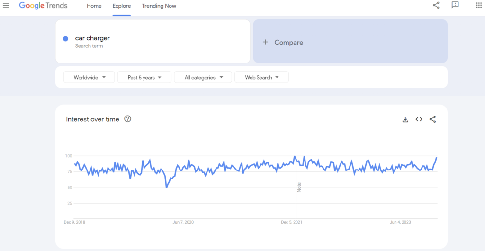Download the interest over time CSV

[405, 119]
